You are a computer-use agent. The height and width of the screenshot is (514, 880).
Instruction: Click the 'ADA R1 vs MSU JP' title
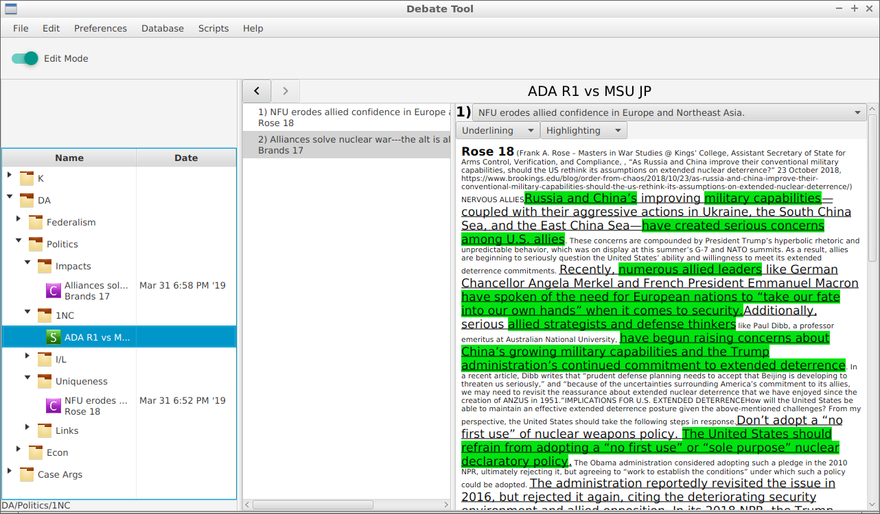[x=589, y=91]
